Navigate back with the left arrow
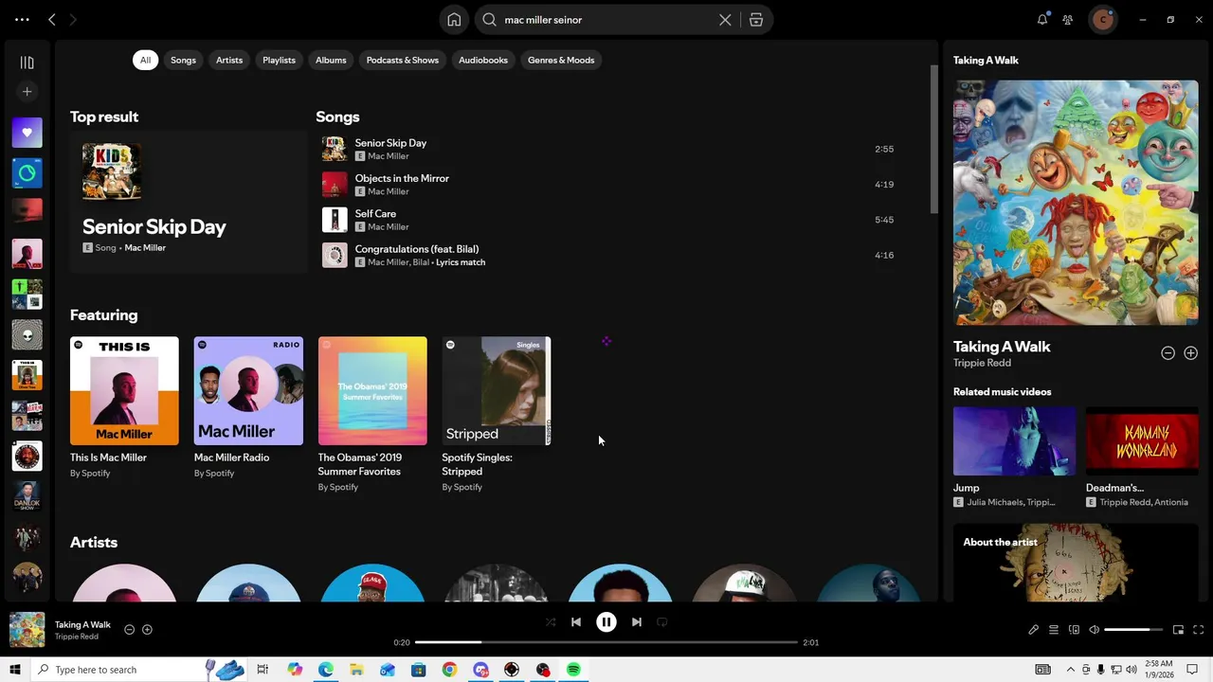The image size is (1213, 682). (x=52, y=20)
